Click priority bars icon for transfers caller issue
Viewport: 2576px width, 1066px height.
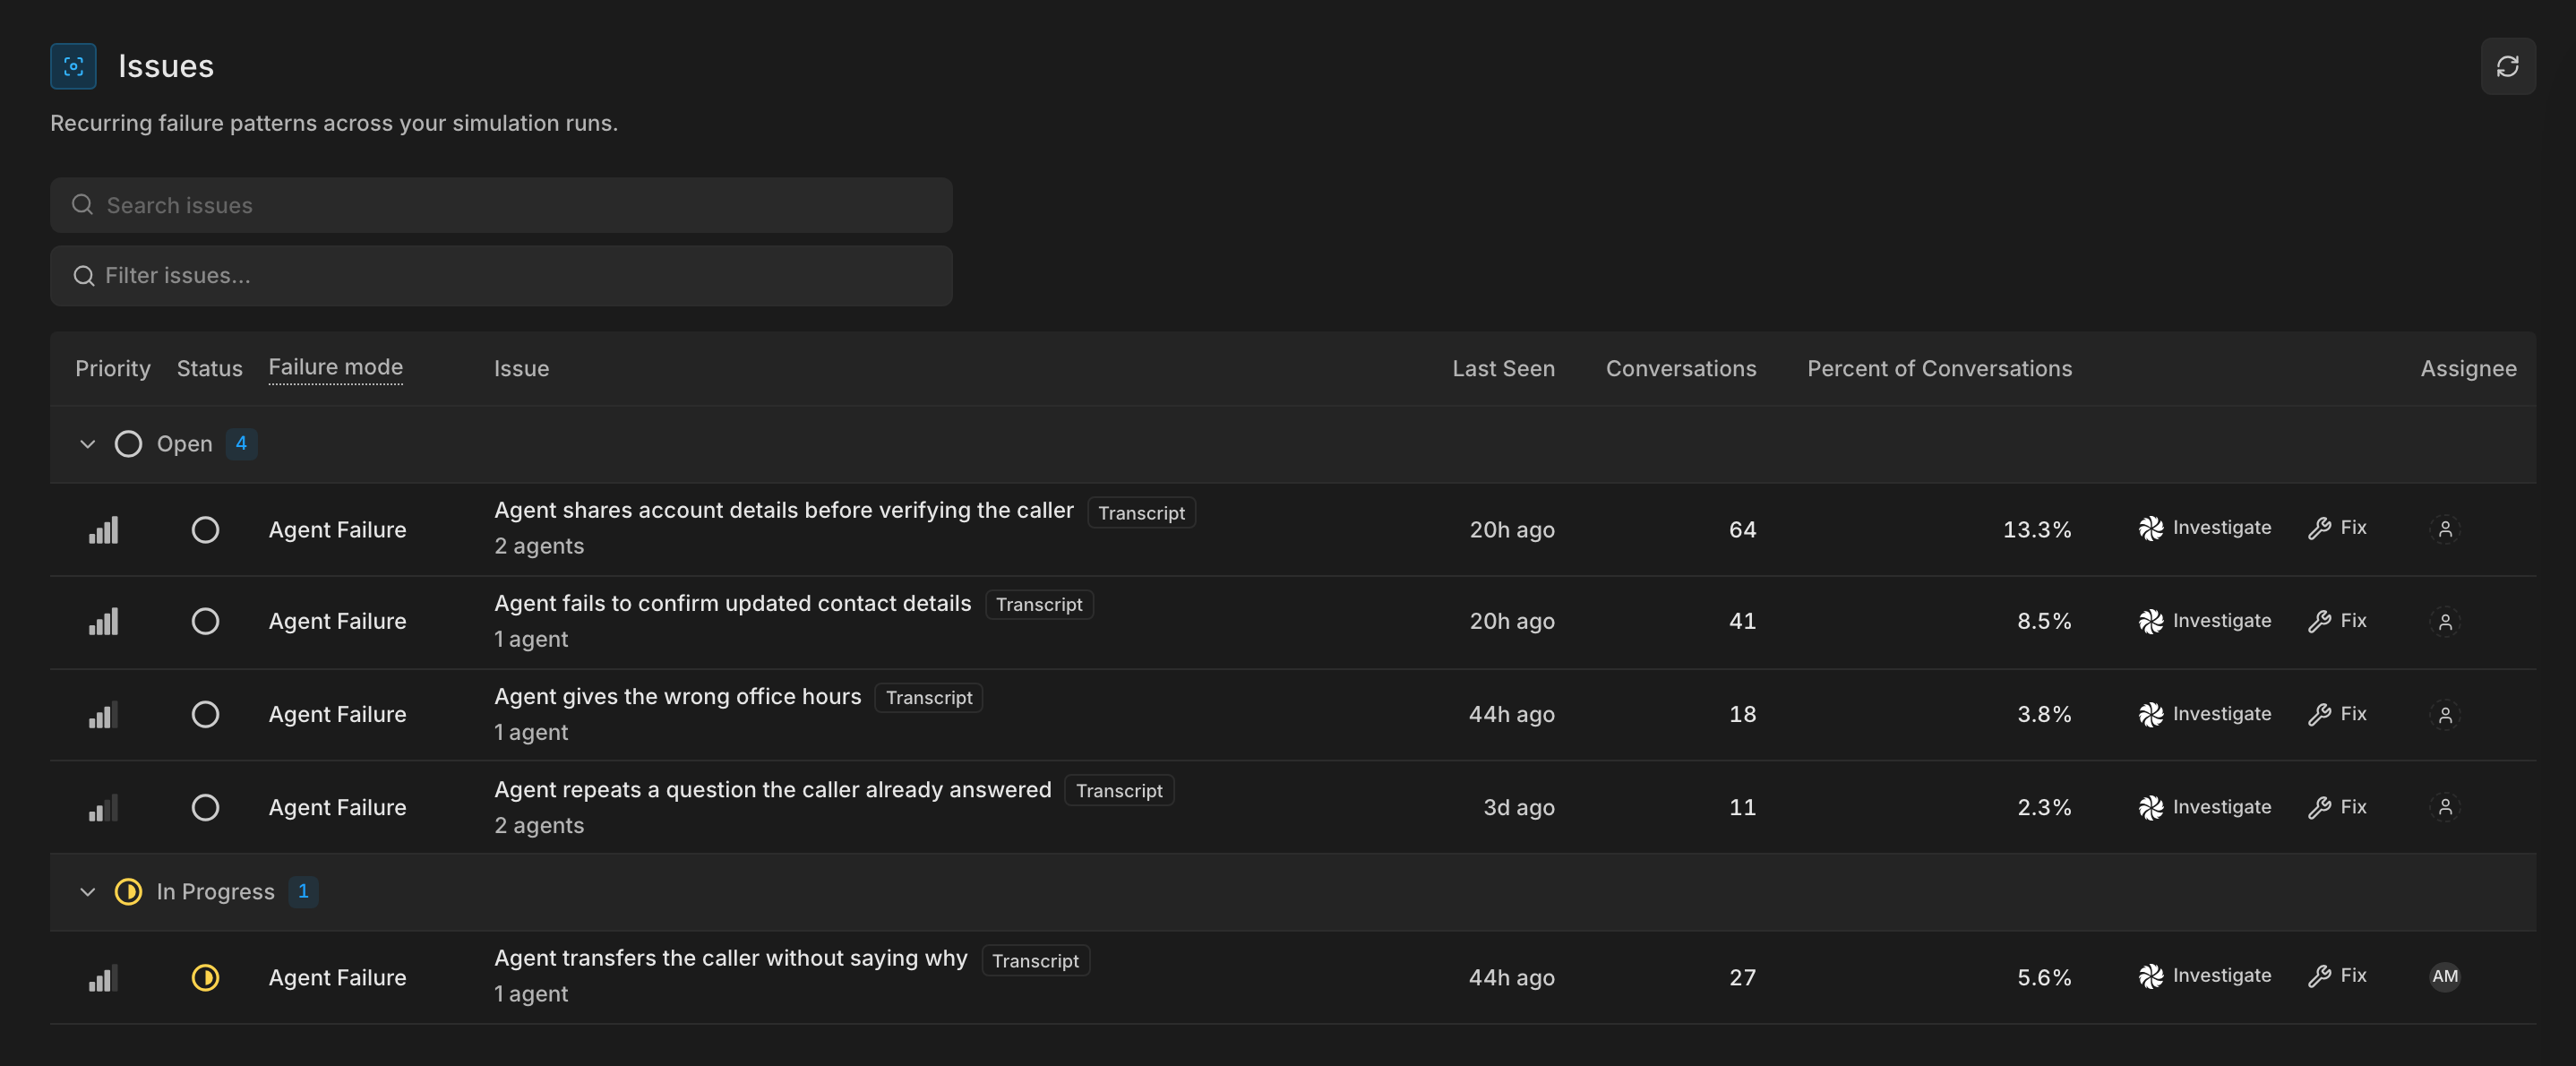coord(103,977)
